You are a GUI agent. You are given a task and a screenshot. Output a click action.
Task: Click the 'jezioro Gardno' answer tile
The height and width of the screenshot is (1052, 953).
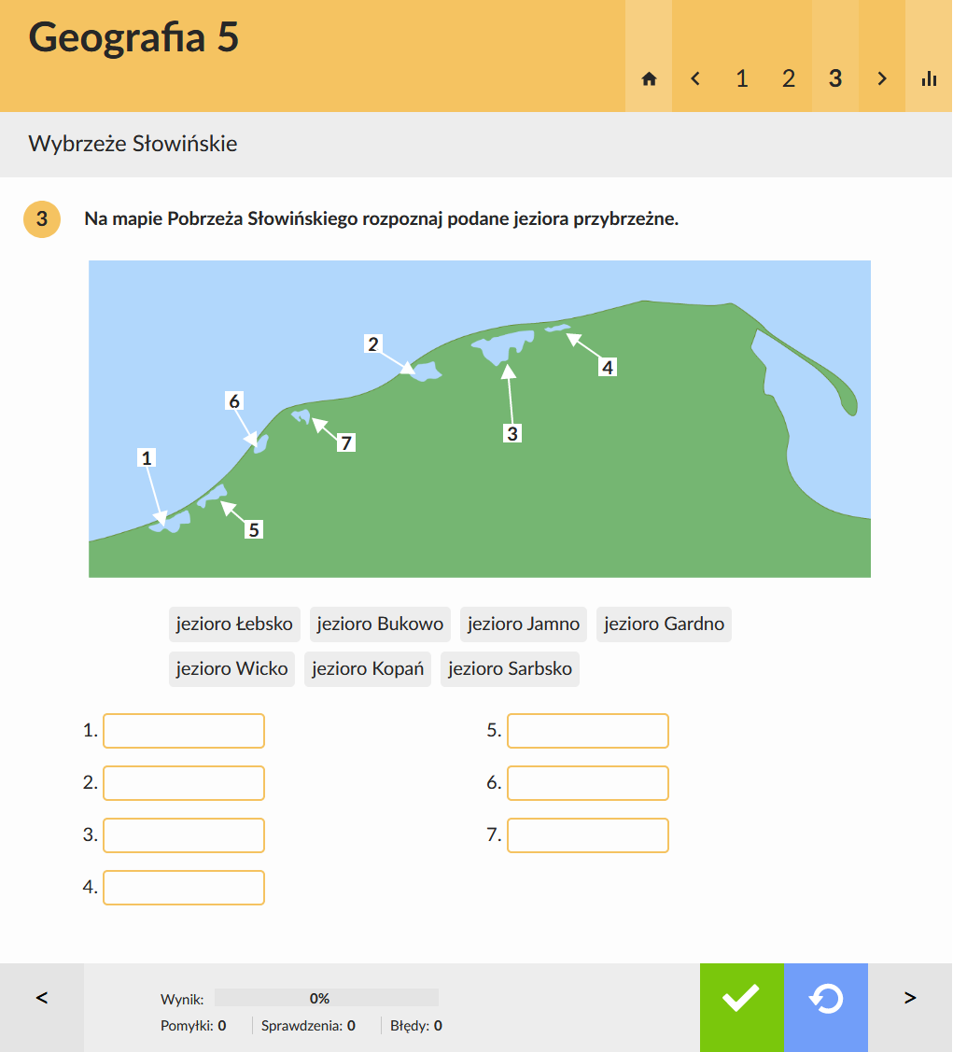point(664,624)
